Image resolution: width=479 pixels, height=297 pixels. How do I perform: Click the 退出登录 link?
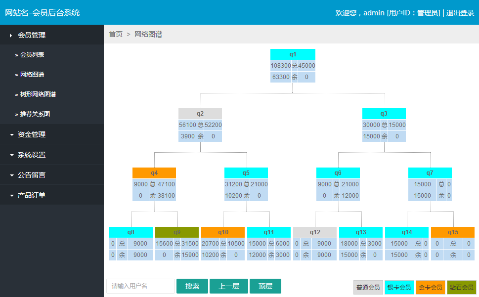click(x=460, y=13)
